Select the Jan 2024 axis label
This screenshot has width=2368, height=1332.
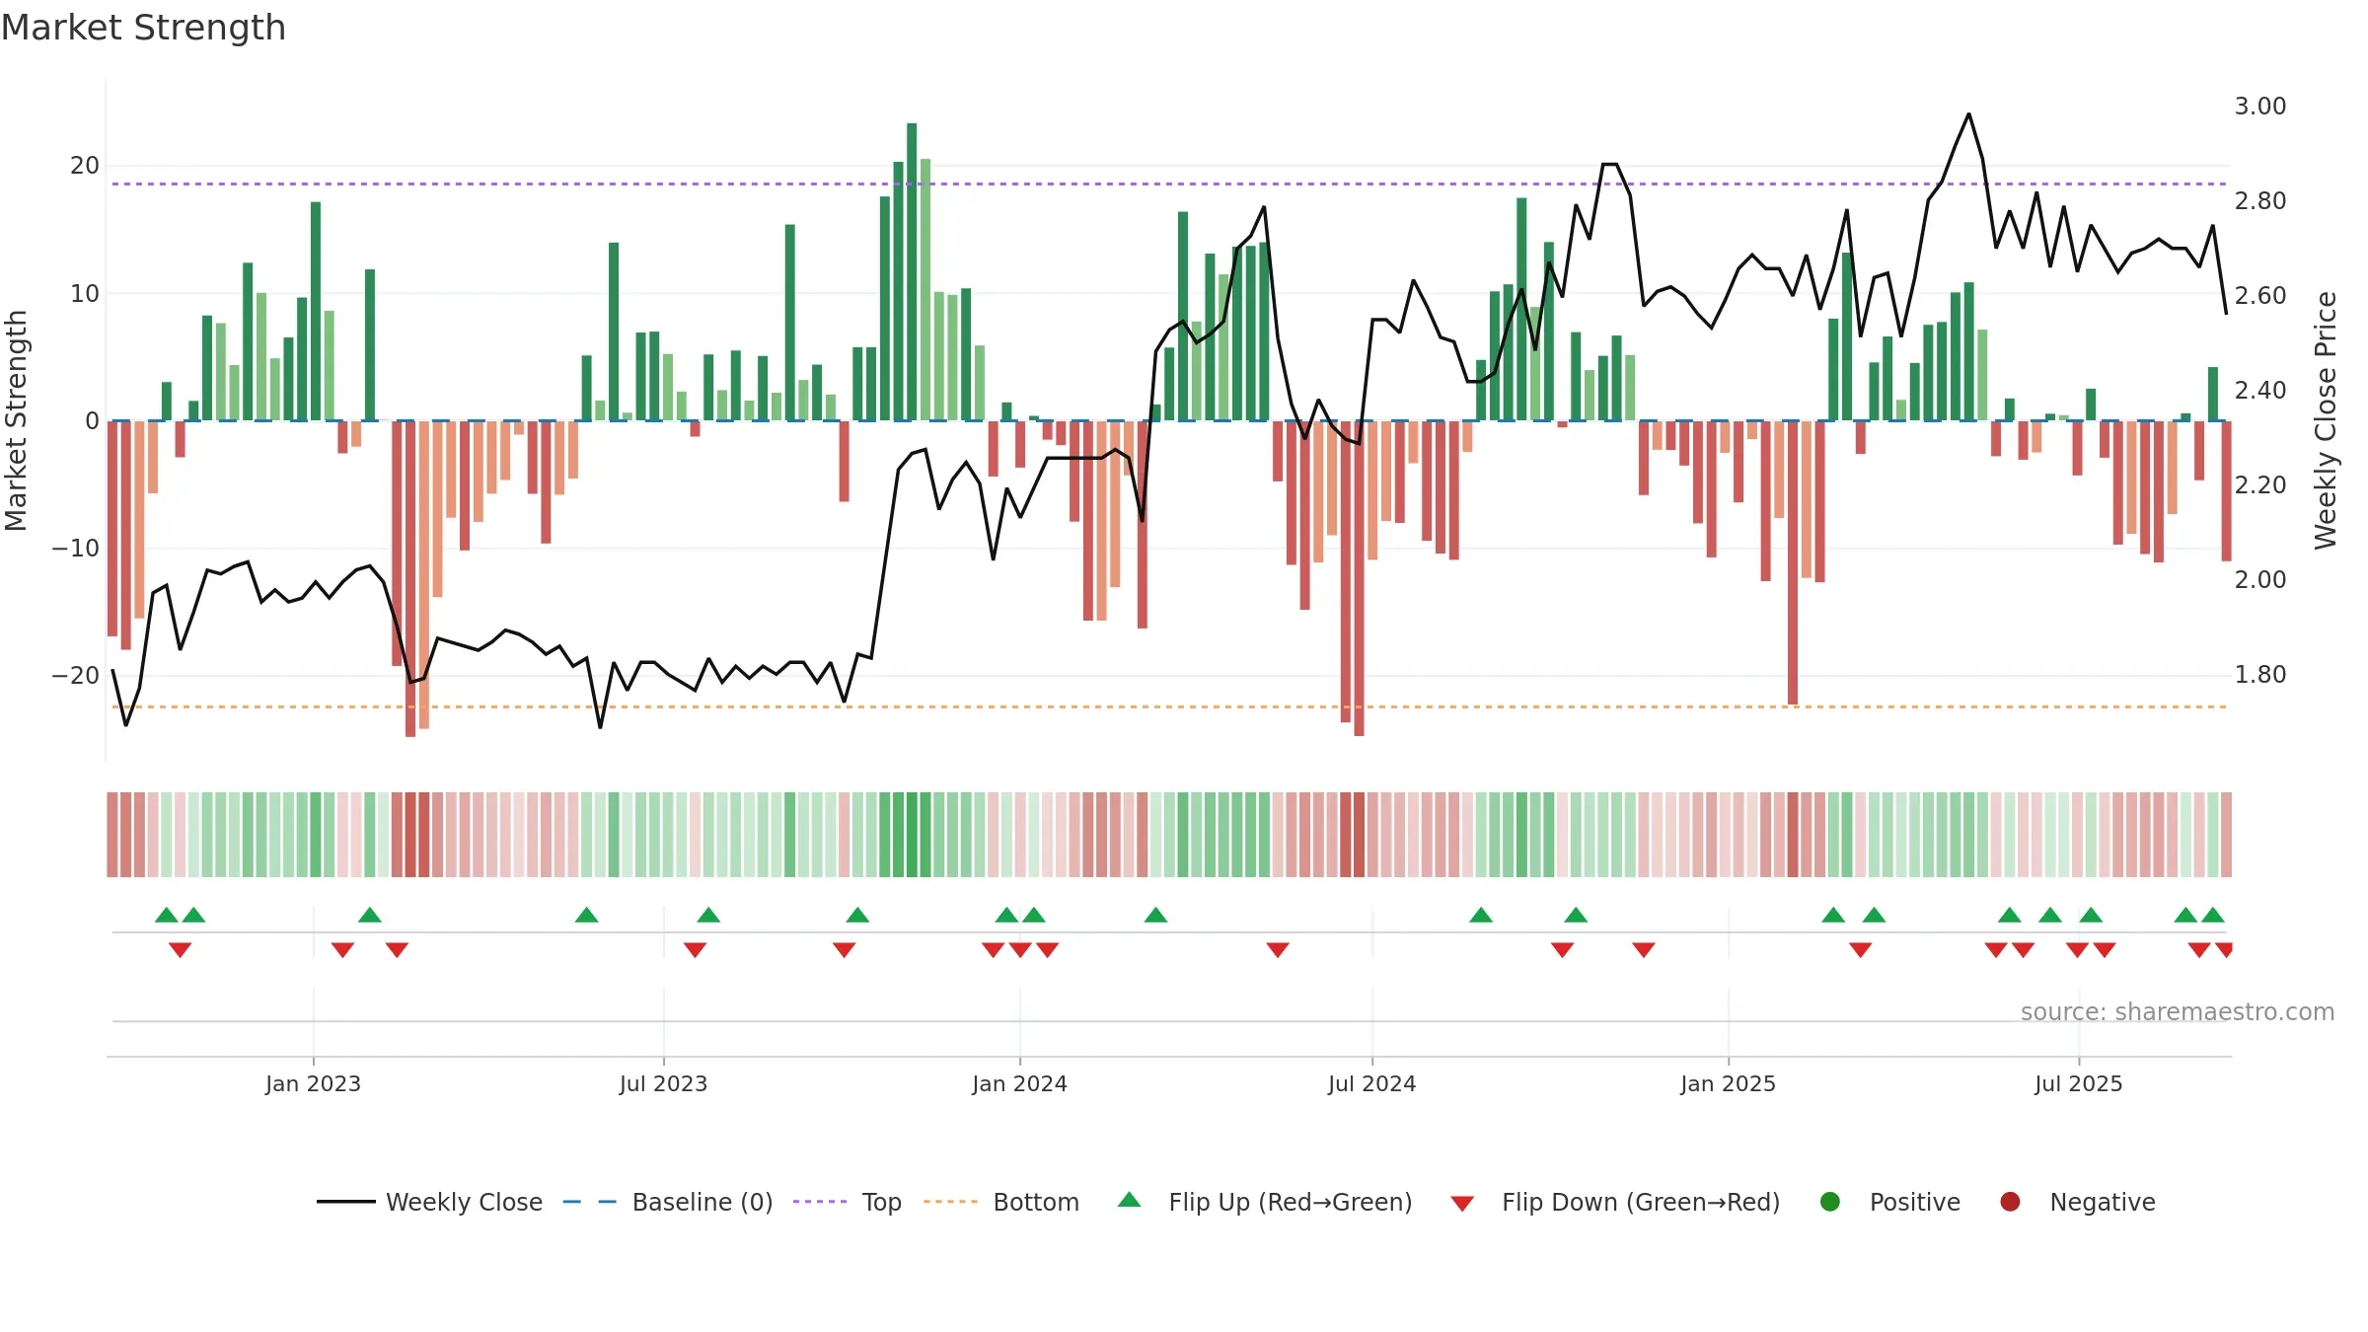coord(1019,1083)
